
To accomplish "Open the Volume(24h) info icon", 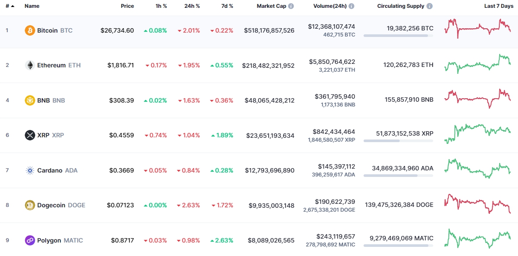I will (351, 6).
